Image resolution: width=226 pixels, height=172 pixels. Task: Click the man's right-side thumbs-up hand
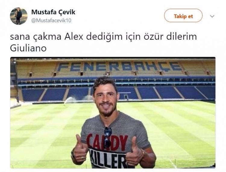click(135, 152)
